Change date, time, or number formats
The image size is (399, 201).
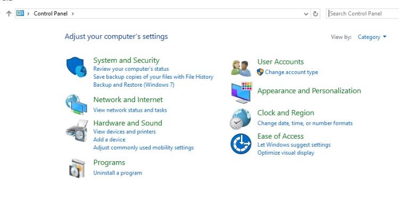pos(305,123)
